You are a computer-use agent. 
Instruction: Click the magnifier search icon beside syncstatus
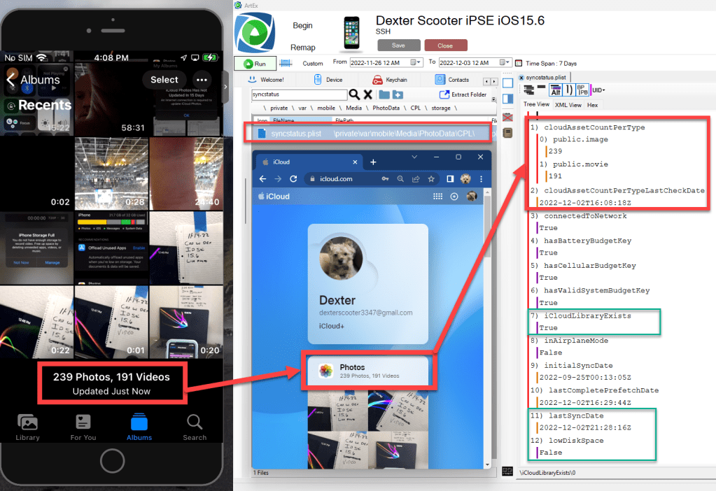[x=354, y=94]
